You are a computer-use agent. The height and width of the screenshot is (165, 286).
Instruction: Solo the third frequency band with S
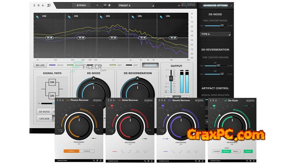pos(100,56)
